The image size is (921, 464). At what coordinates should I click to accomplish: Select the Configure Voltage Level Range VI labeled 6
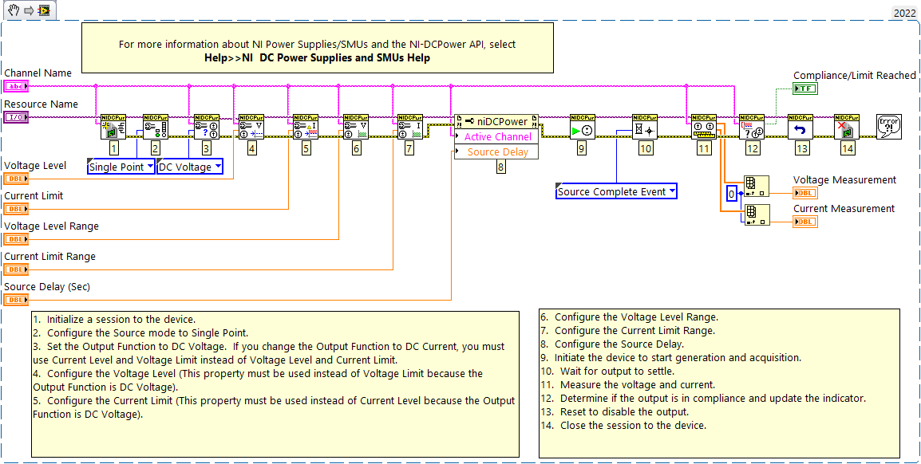click(x=356, y=127)
